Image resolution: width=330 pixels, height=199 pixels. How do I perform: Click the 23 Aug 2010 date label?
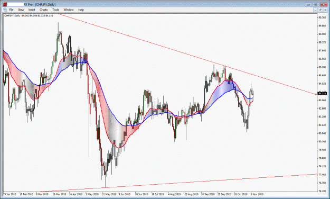click(x=191, y=194)
